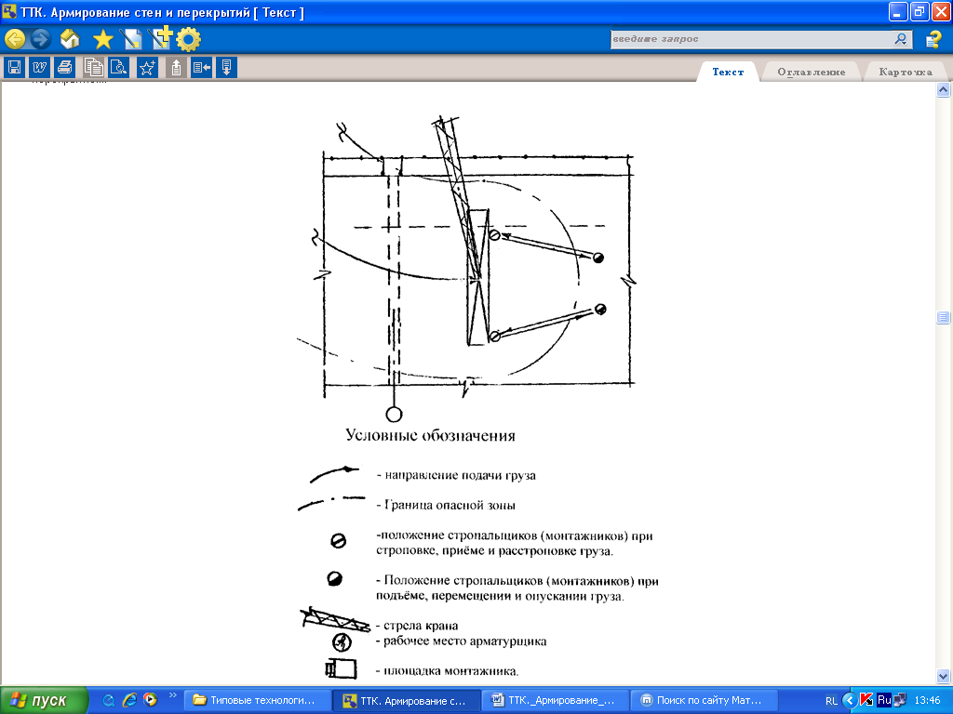Search in document with magnifier page icon
Viewport: 953px width, 714px height.
[118, 67]
